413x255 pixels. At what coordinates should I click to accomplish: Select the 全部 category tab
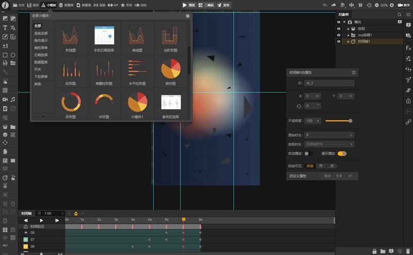[37, 26]
